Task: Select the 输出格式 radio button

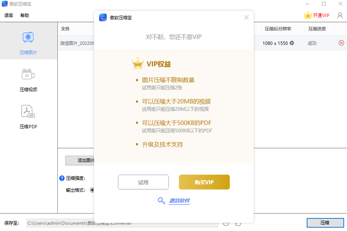Action: (92, 190)
